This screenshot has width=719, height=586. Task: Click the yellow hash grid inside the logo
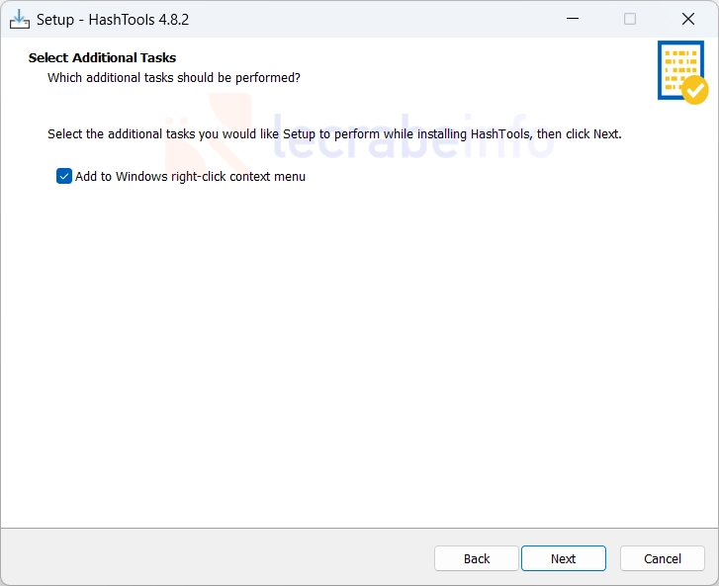click(680, 68)
